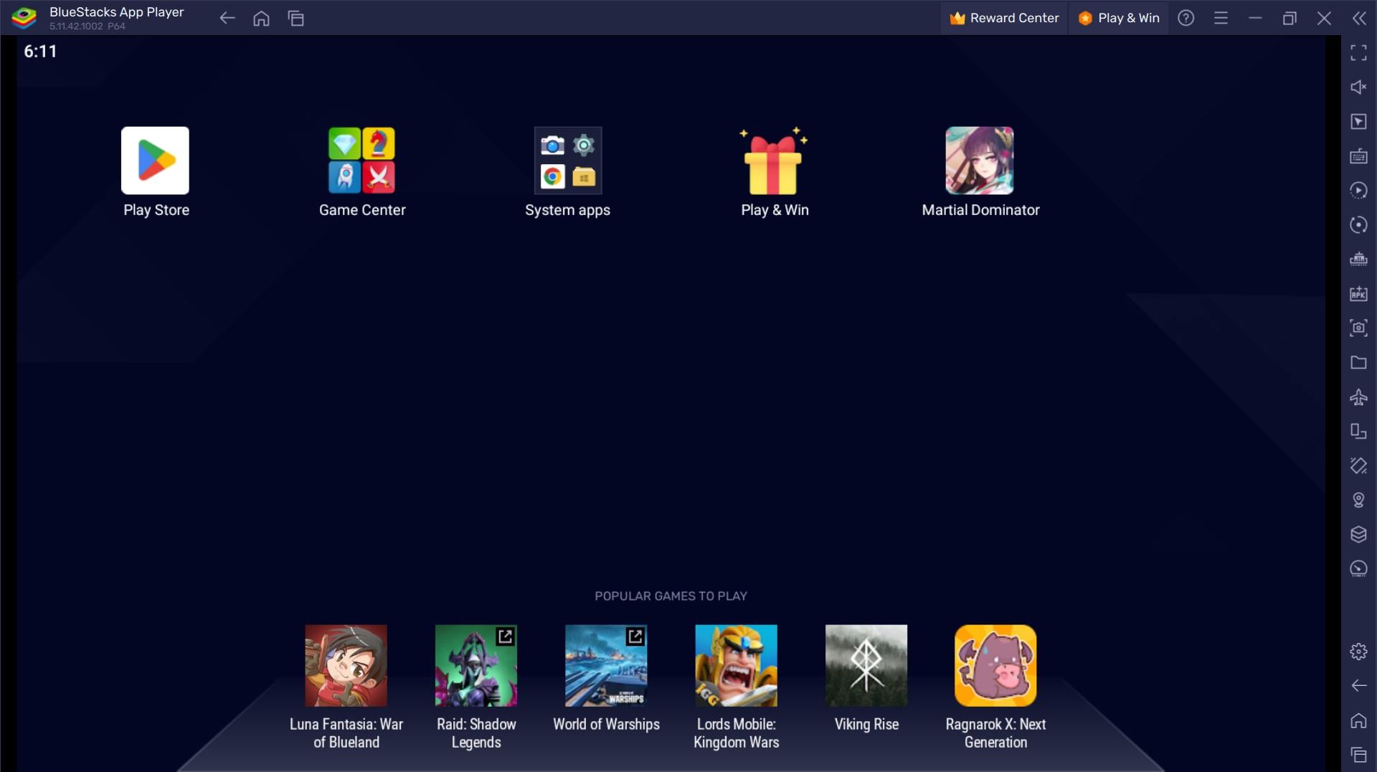1377x772 pixels.
Task: Enter full screen mode from sidebar
Action: 1358,52
